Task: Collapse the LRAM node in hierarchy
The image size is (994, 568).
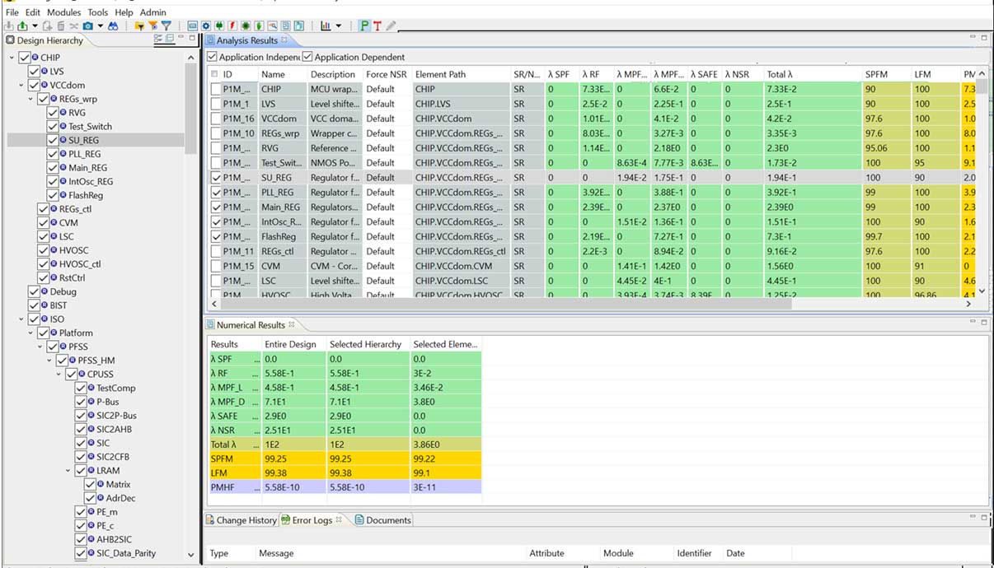Action: point(69,471)
